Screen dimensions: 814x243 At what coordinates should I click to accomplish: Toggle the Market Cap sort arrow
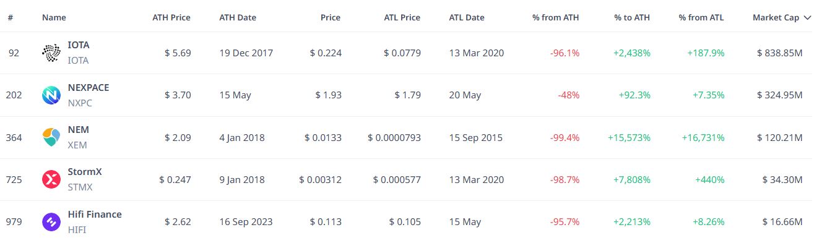tap(807, 18)
